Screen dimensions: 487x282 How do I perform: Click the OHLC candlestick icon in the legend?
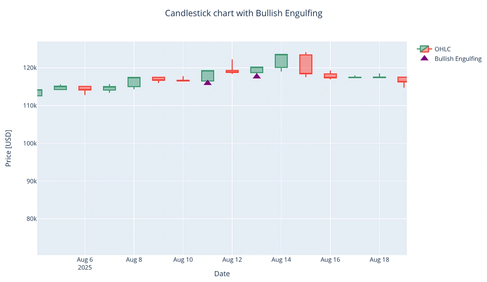(425, 49)
